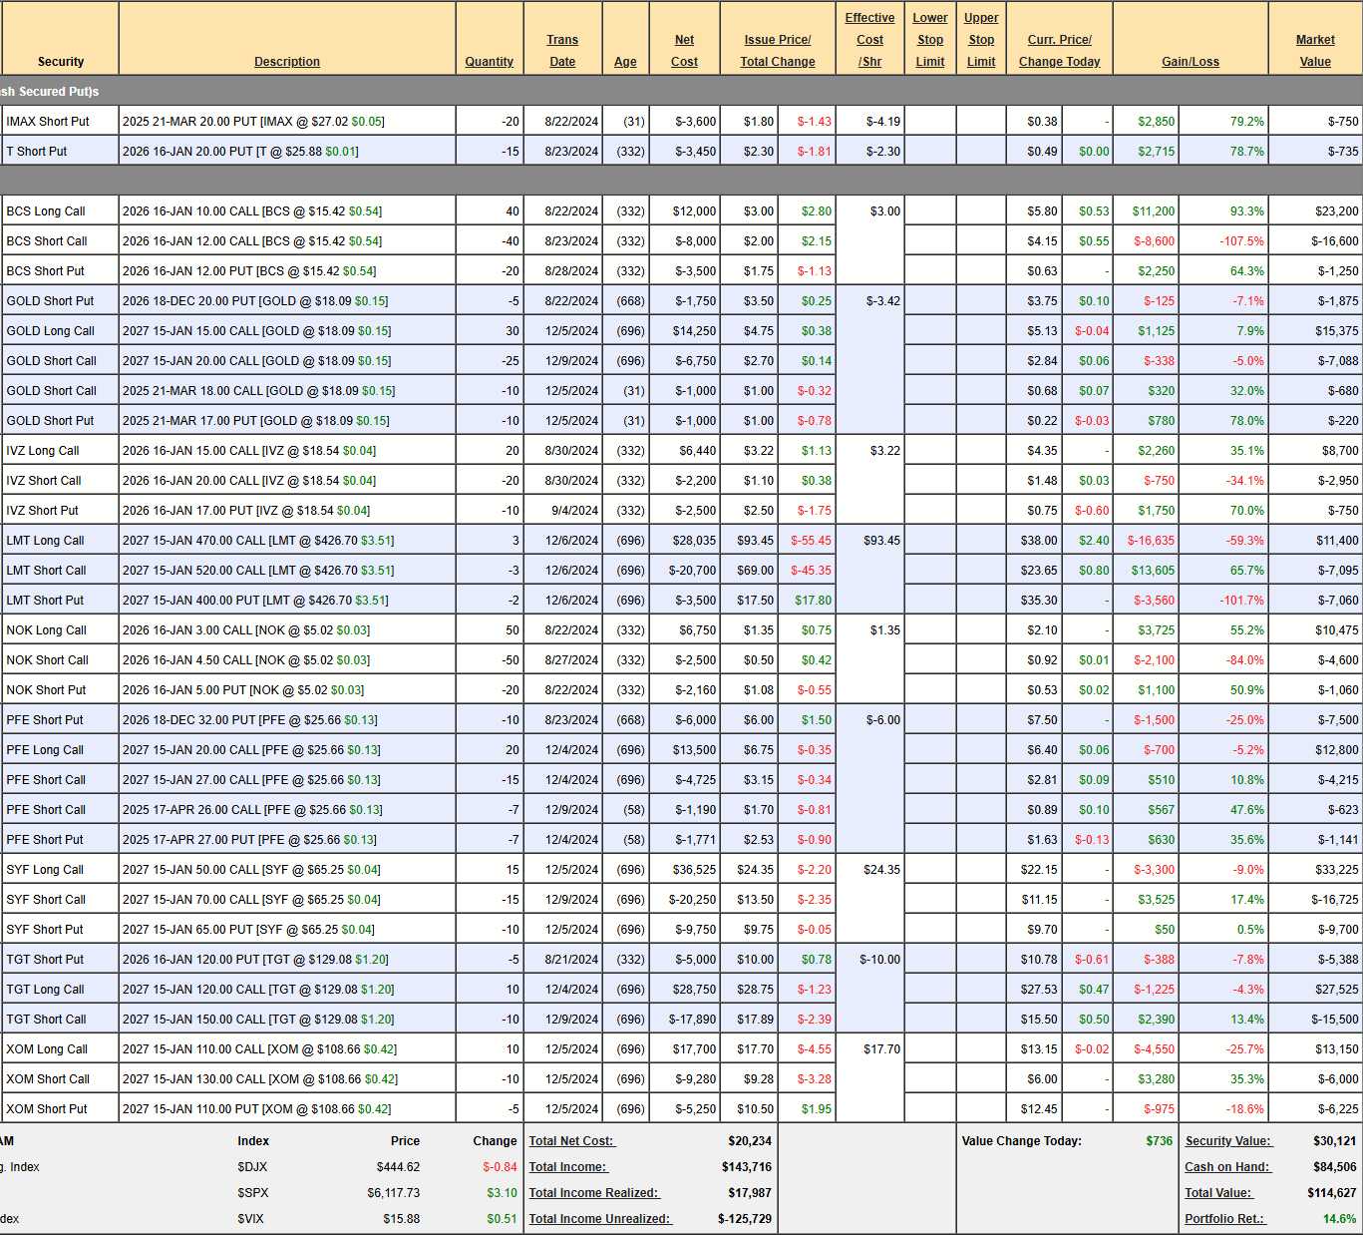
Task: Select the IMAX Short Put row
Action: tap(48, 122)
